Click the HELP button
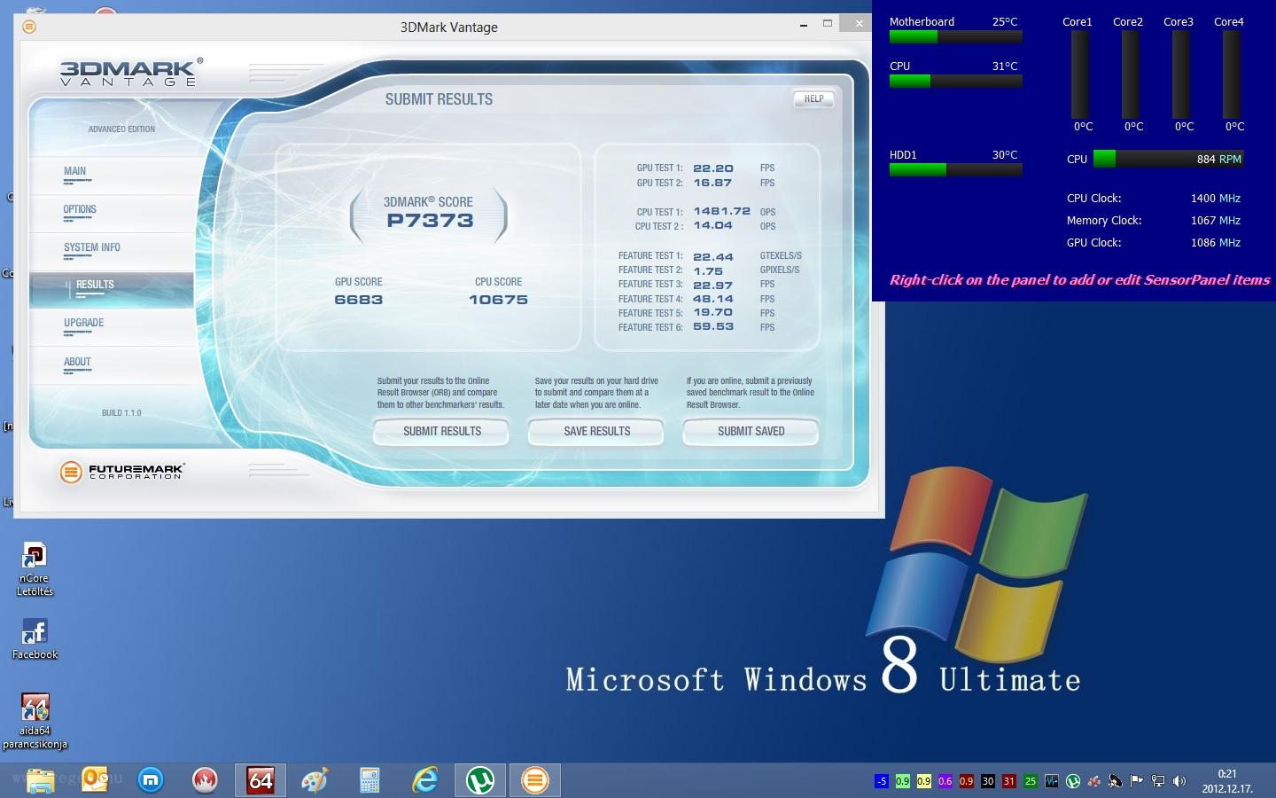The width and height of the screenshot is (1276, 798). click(813, 99)
